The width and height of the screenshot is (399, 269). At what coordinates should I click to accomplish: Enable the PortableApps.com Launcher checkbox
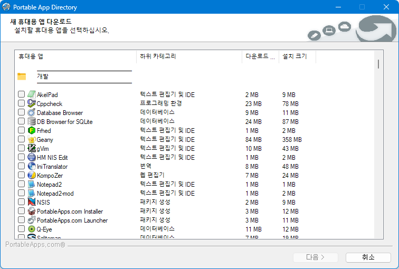21,220
